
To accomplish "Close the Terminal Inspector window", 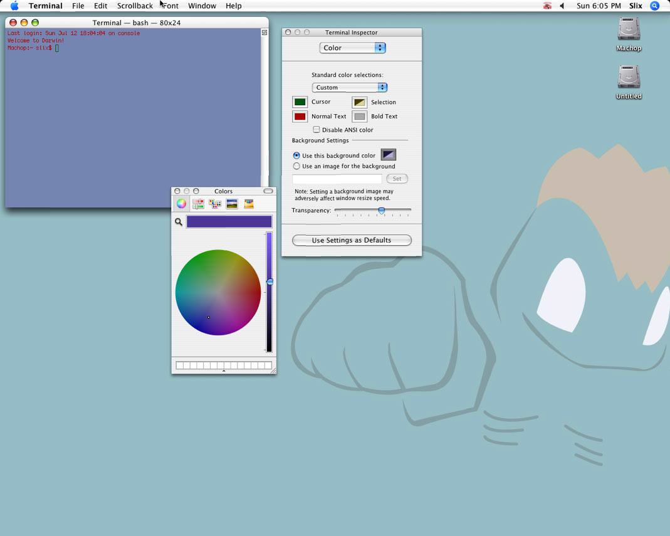I will 288,33.
